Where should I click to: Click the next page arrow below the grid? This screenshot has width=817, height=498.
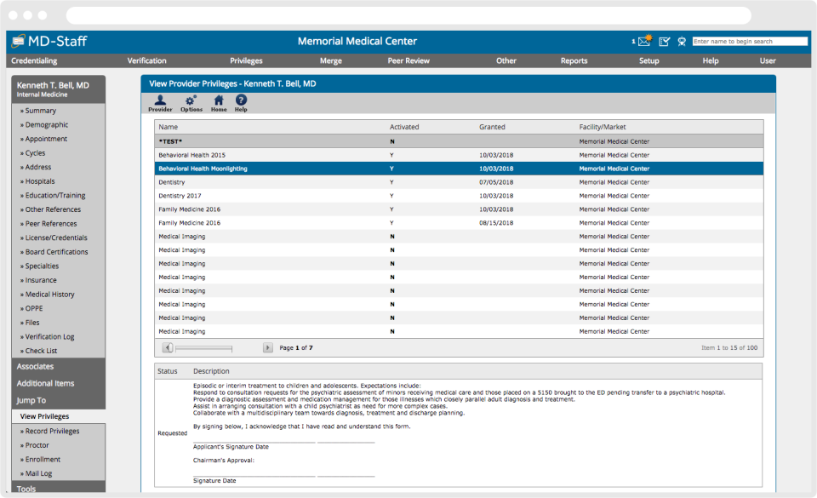pos(266,347)
